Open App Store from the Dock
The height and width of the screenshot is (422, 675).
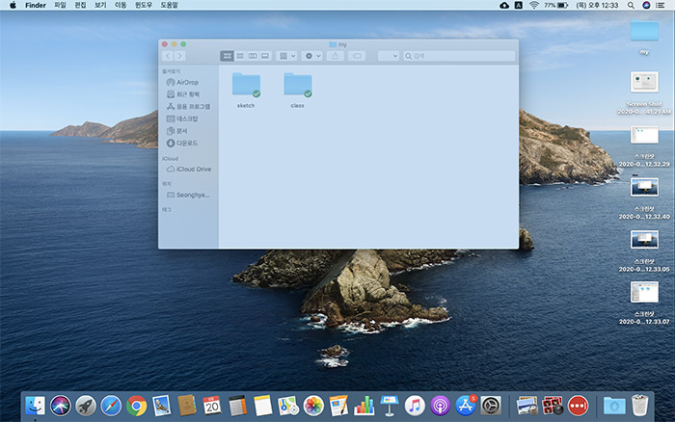tap(466, 406)
